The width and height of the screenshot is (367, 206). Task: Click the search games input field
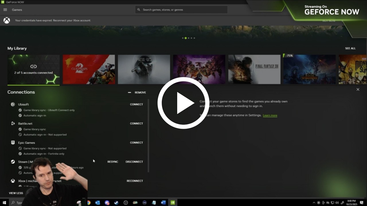[x=183, y=10]
